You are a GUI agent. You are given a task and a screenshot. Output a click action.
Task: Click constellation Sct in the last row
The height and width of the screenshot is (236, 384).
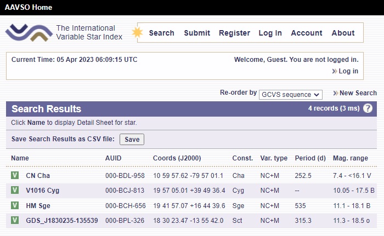pyautogui.click(x=237, y=221)
